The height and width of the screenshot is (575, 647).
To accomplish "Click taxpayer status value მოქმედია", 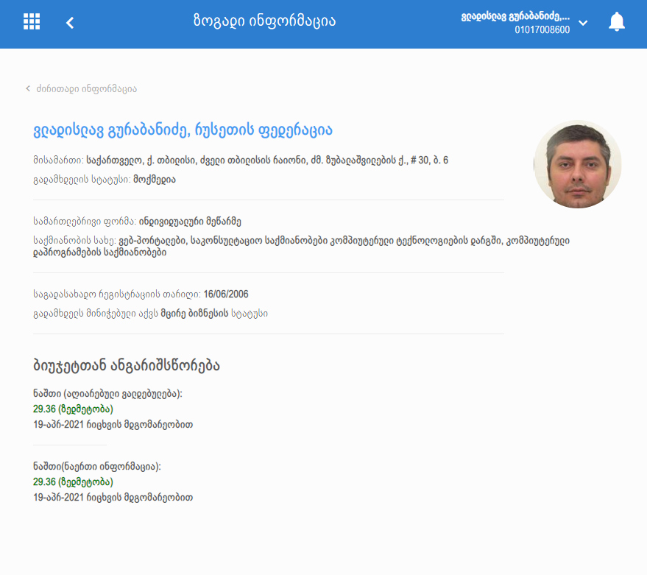I will [x=154, y=179].
